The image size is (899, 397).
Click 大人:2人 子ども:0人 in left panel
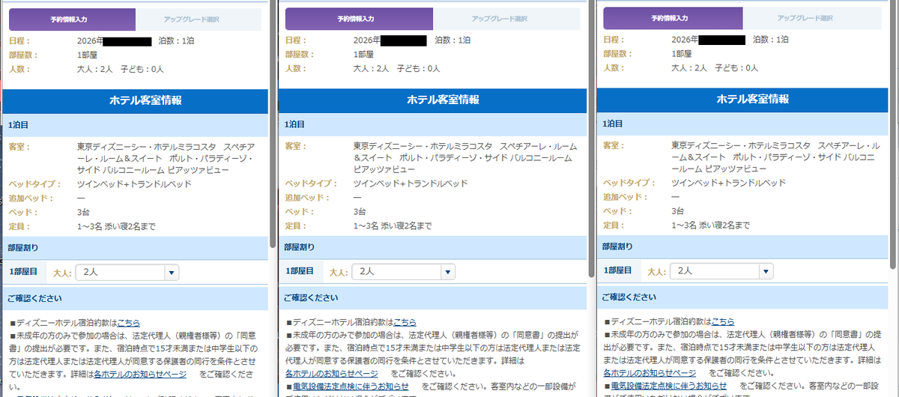click(121, 69)
